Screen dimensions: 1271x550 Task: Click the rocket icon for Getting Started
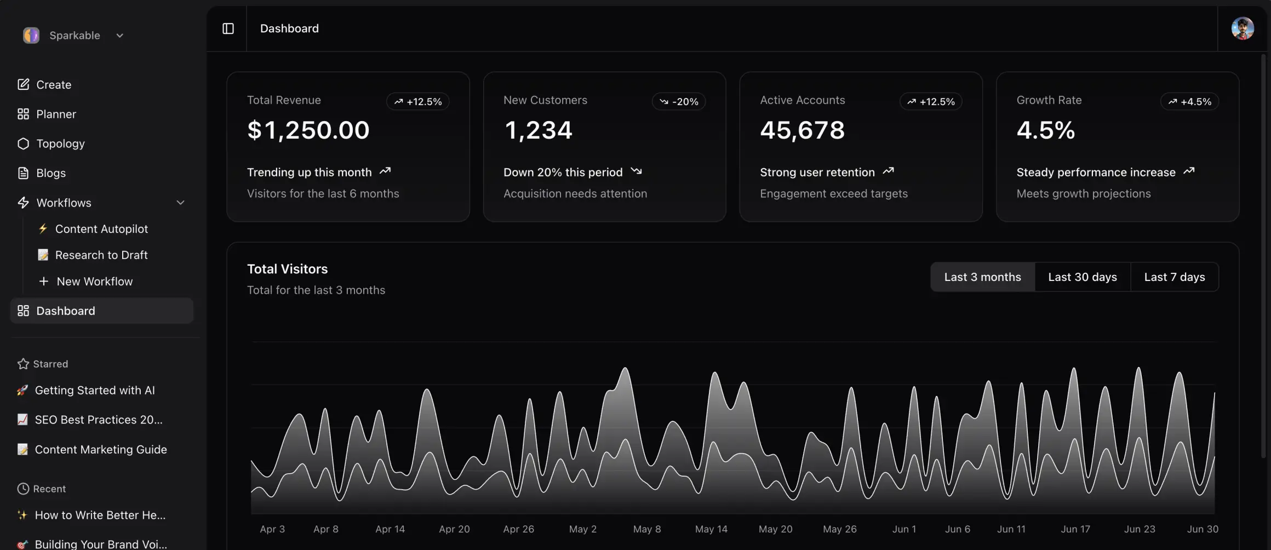[22, 390]
